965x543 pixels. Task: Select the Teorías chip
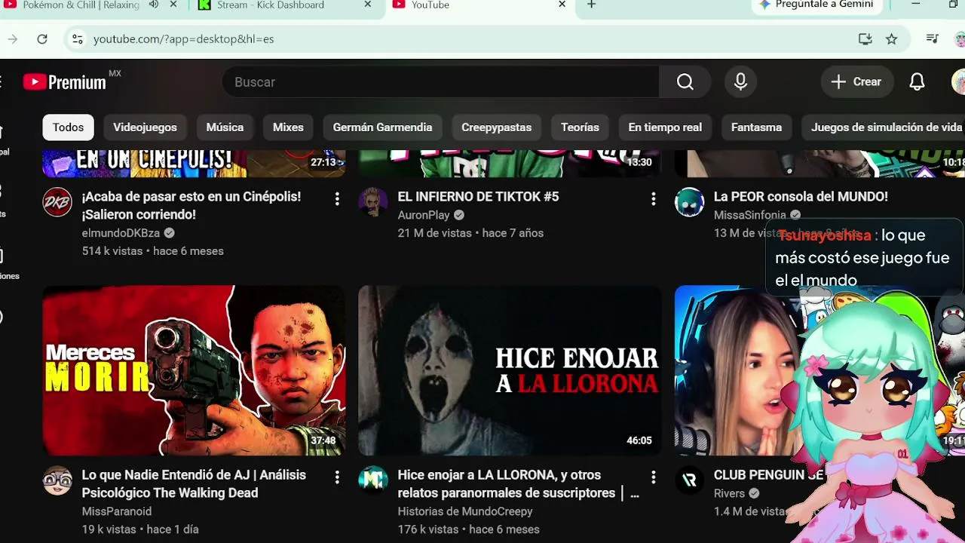[x=580, y=127]
